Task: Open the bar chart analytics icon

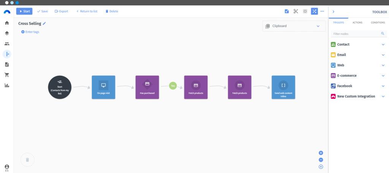Action: pos(7,85)
